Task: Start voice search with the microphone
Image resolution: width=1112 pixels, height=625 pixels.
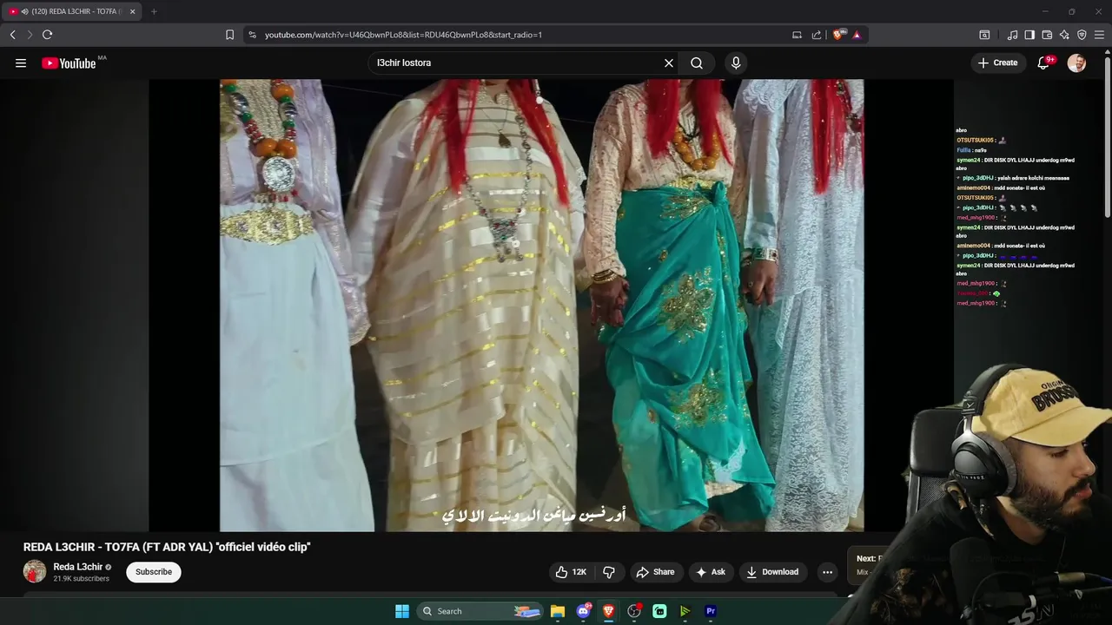Action: coord(736,62)
